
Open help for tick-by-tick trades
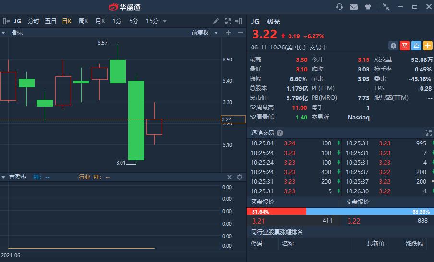(280, 133)
